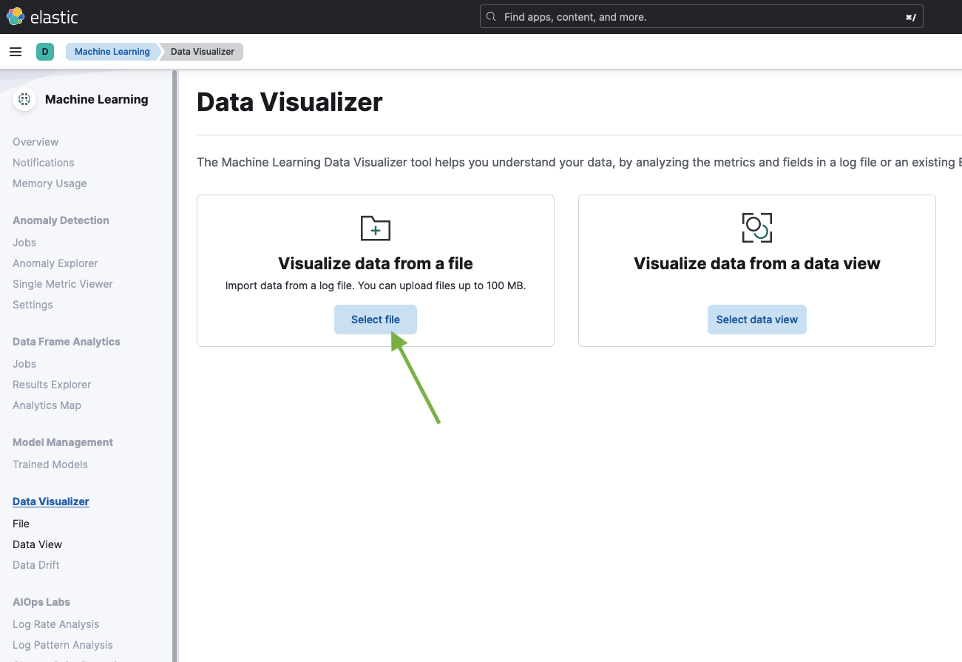Click the Machine Learning sidebar logo icon
Image resolution: width=962 pixels, height=662 pixels.
pyautogui.click(x=24, y=99)
